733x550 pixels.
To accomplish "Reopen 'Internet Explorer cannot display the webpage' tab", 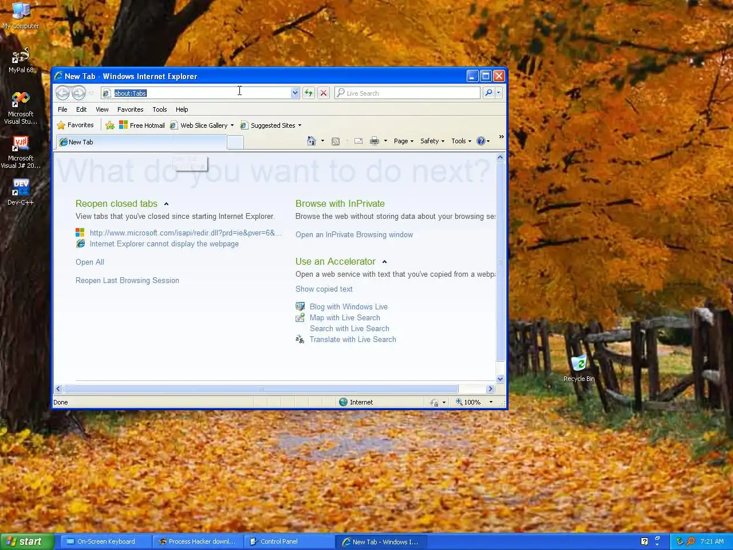I will pyautogui.click(x=164, y=243).
